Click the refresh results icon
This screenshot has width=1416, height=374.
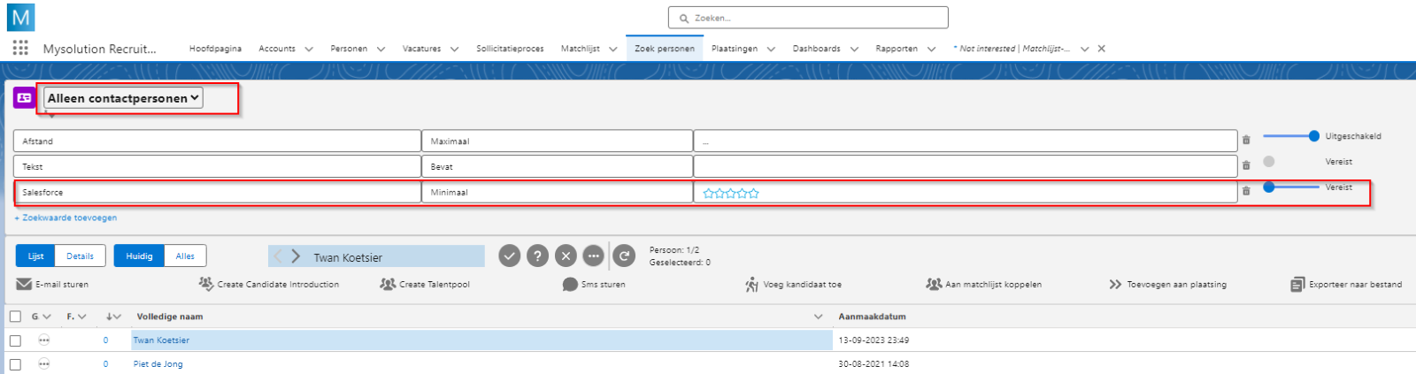624,256
